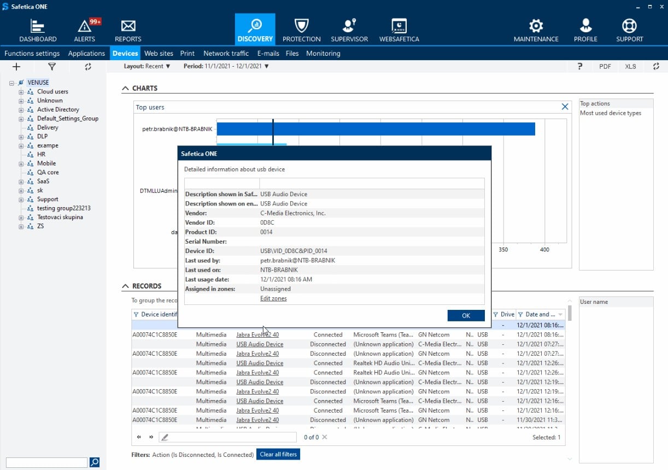Select Top actions in chart list
The height and width of the screenshot is (470, 668).
595,103
